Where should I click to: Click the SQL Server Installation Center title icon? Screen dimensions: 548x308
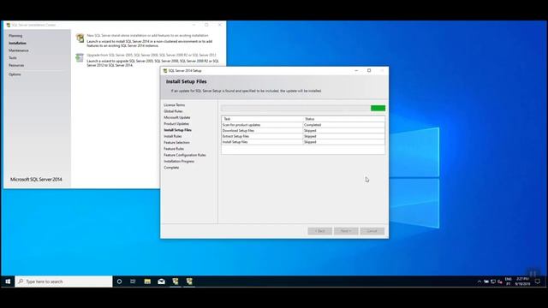9,25
